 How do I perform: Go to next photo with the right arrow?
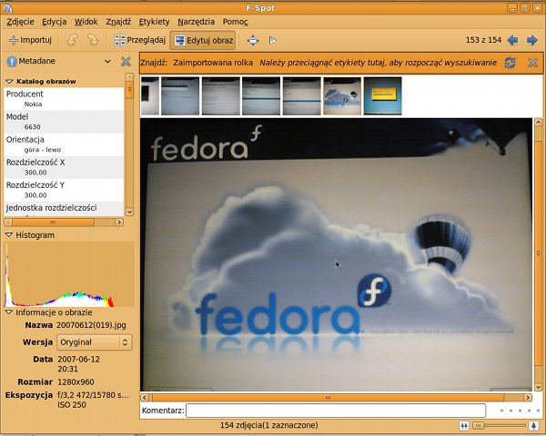[x=531, y=40]
